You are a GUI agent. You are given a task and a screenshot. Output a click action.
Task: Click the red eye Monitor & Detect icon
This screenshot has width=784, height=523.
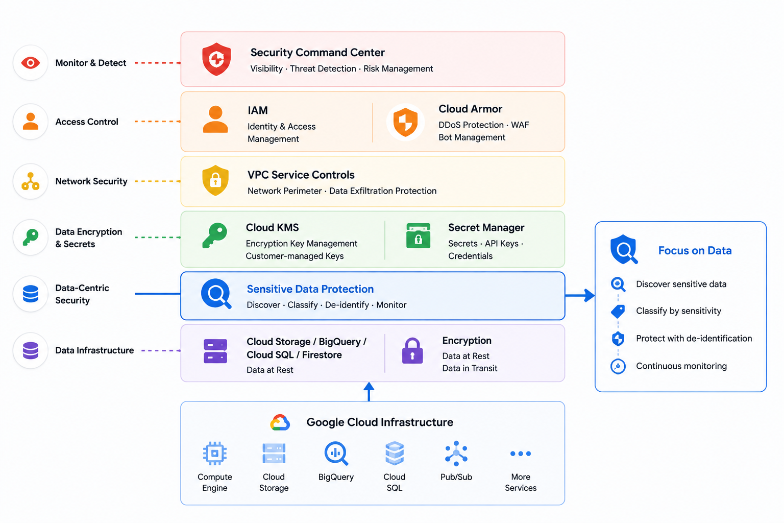click(x=31, y=63)
